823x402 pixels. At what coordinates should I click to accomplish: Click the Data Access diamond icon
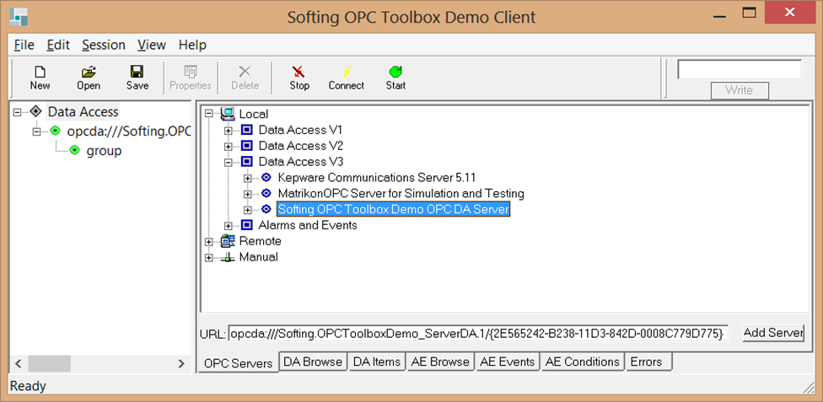35,112
